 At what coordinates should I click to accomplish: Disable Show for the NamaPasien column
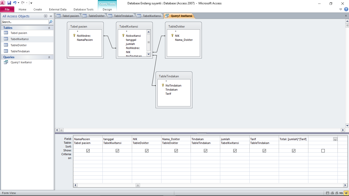(88, 151)
